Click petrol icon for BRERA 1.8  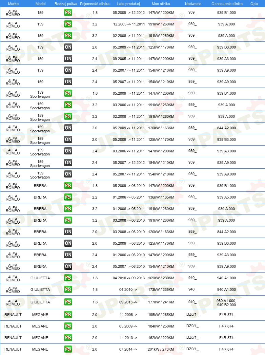tap(68, 186)
